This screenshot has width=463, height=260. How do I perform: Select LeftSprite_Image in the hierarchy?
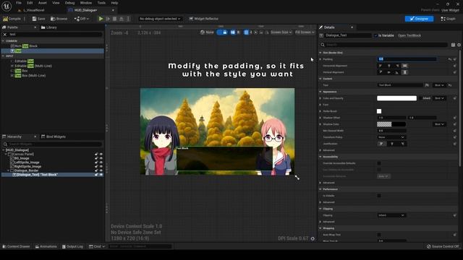(27, 162)
